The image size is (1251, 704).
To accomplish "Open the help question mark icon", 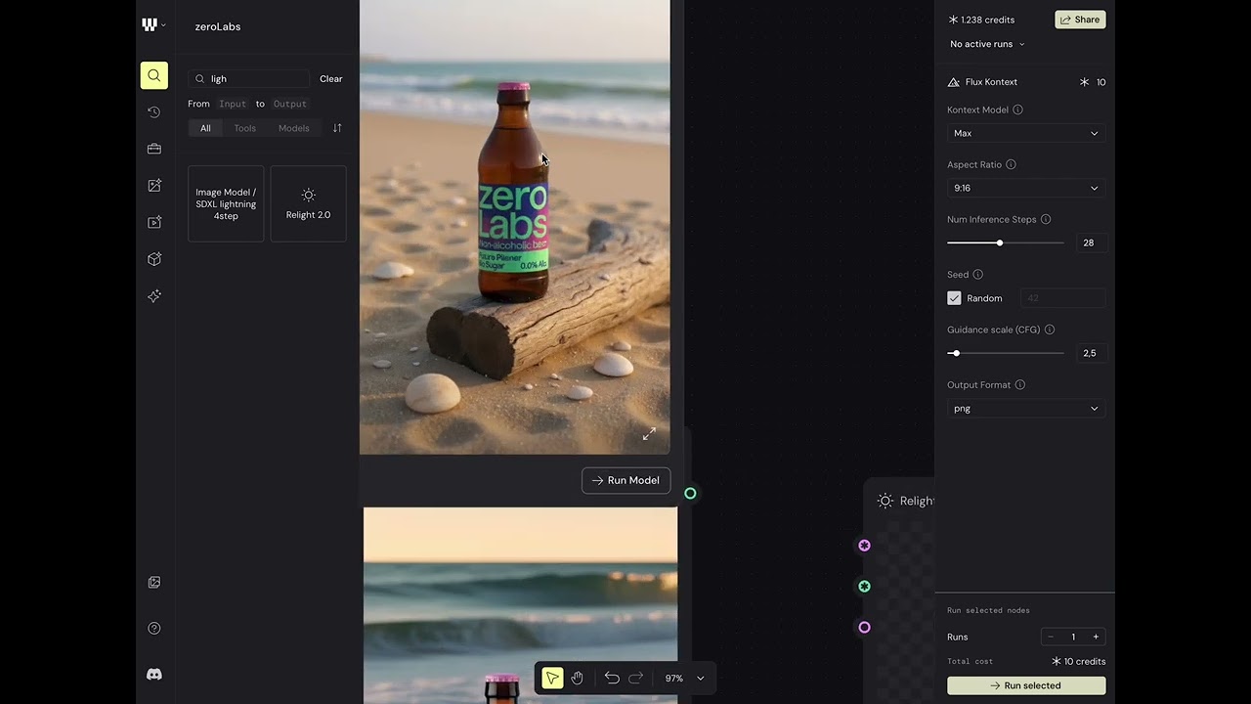I will (154, 629).
